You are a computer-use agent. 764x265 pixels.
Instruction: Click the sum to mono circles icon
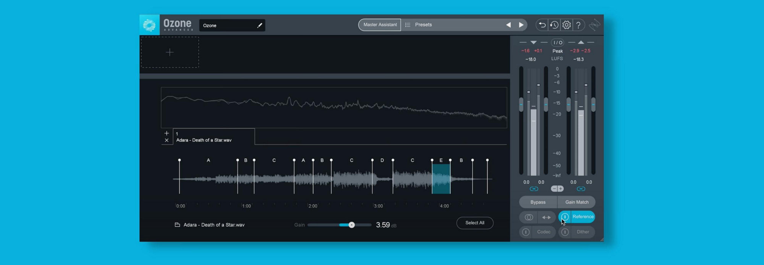529,217
